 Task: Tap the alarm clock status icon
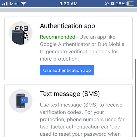click(x=112, y=4)
